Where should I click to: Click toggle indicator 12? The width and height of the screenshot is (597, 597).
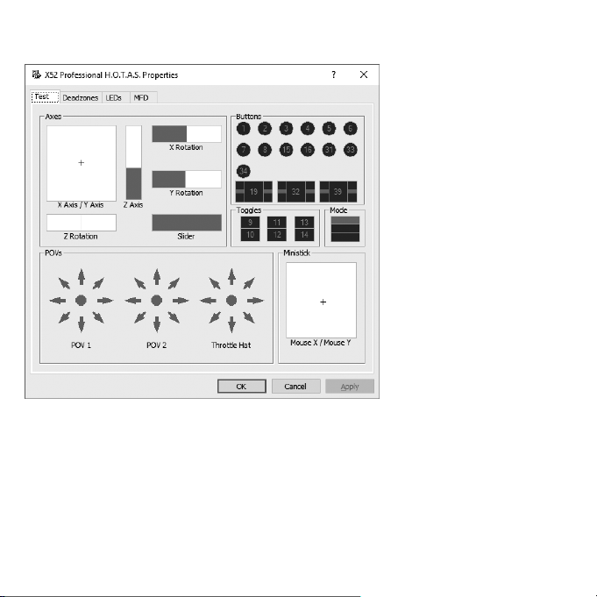[277, 235]
